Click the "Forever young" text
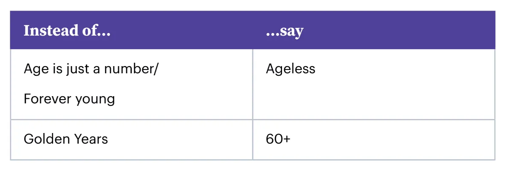 (x=69, y=99)
